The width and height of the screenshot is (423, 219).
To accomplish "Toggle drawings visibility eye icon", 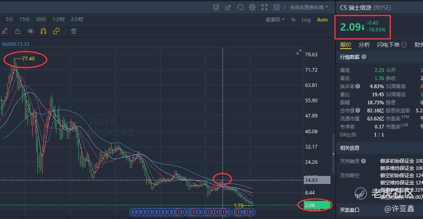I will tap(31, 31).
